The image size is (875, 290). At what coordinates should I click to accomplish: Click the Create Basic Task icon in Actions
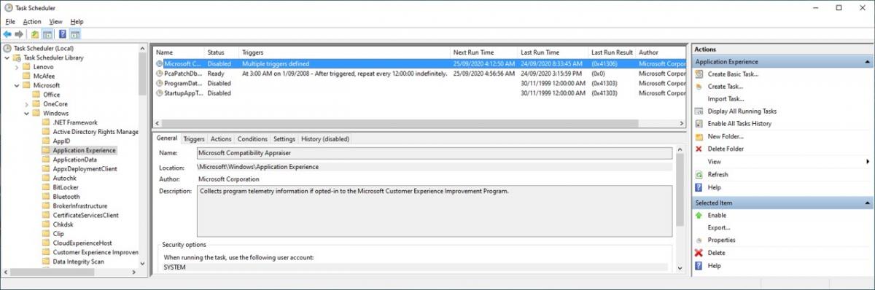tap(699, 74)
